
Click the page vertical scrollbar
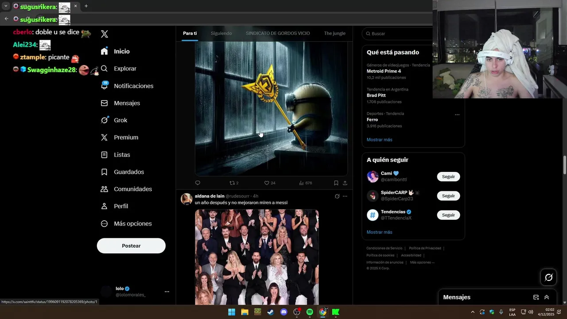[564, 165]
